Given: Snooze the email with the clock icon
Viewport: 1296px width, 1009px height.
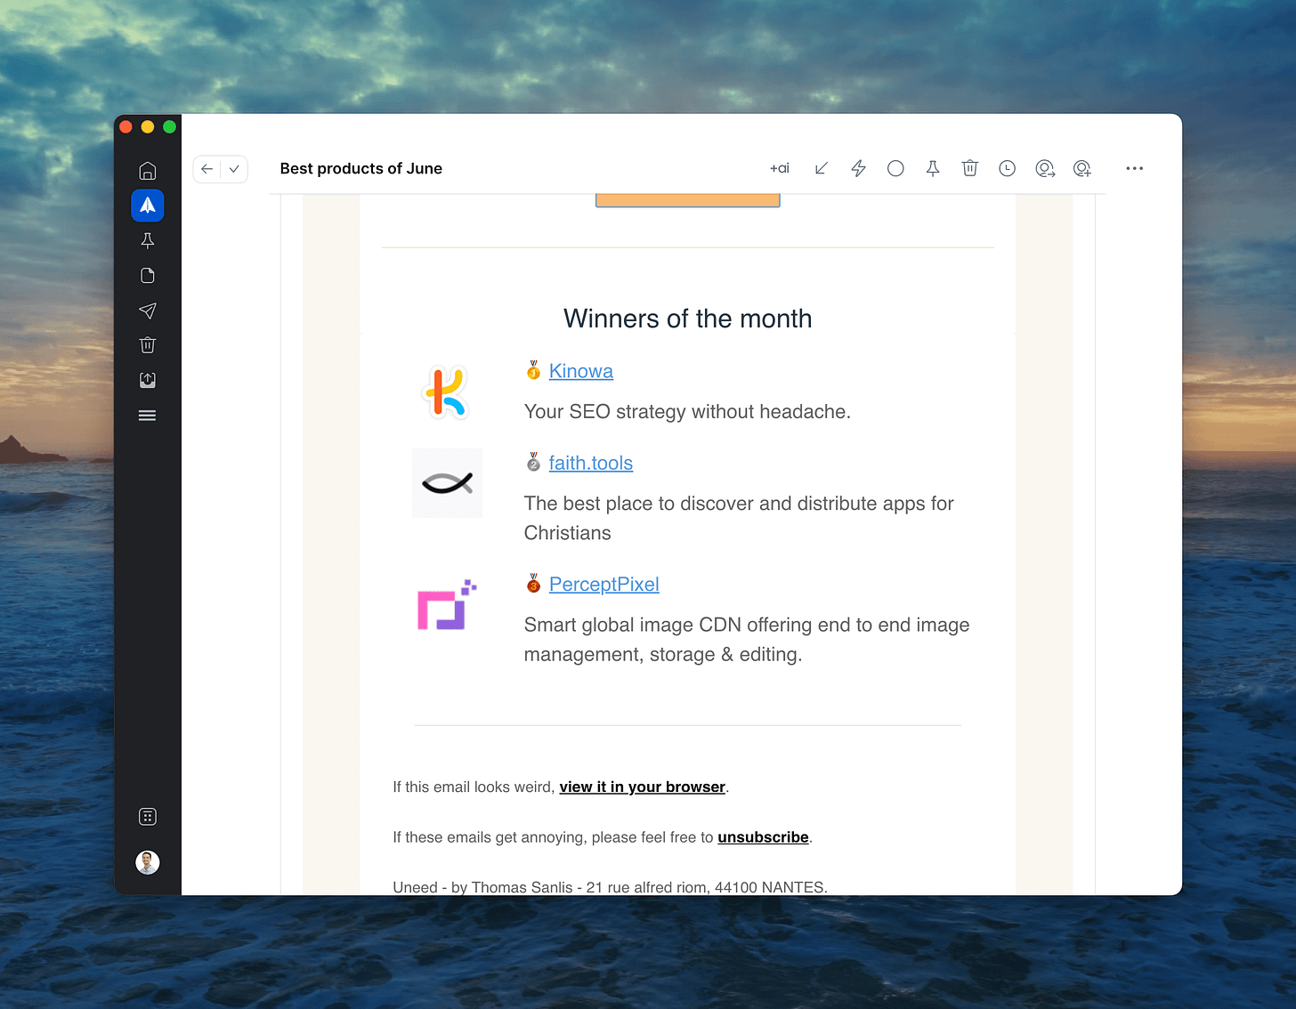Looking at the screenshot, I should (x=1008, y=168).
